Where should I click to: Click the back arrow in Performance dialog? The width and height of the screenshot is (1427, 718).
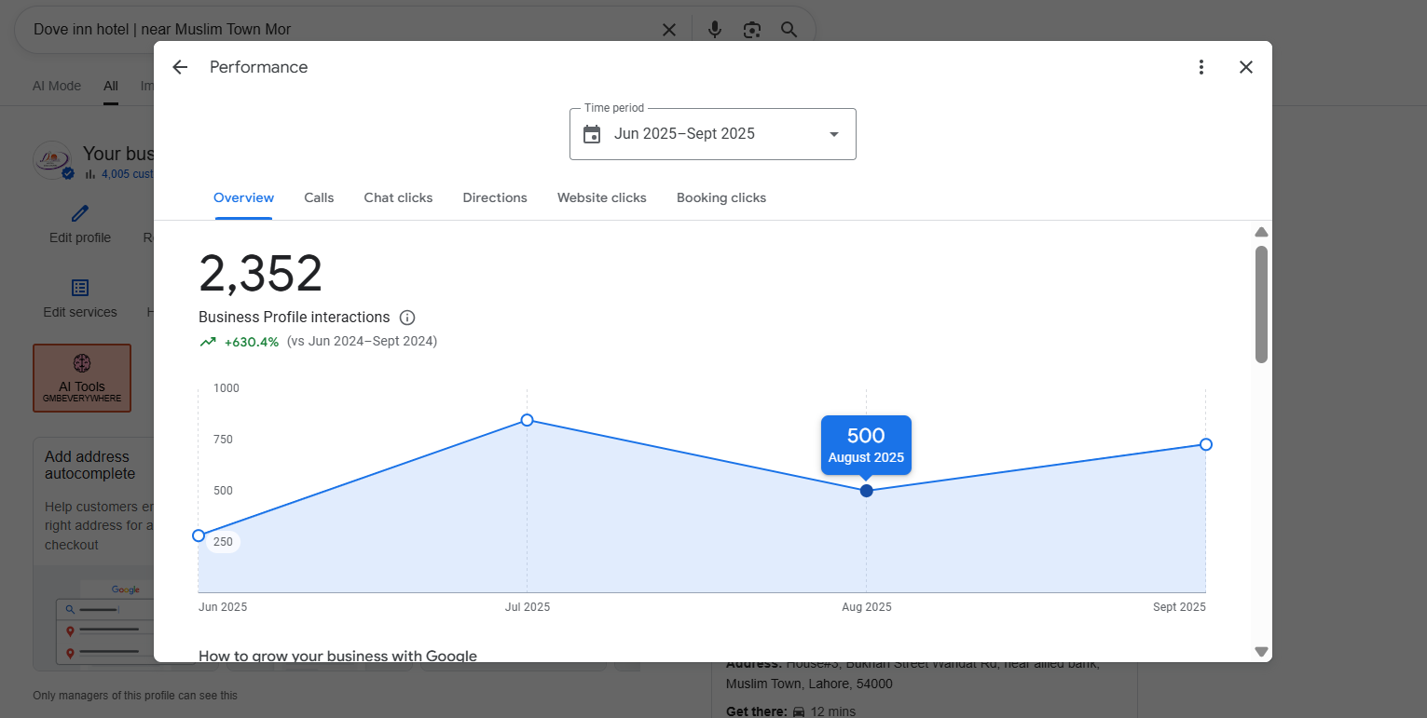(180, 67)
